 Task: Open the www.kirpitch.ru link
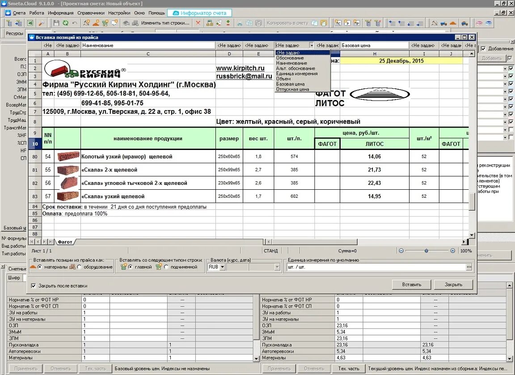click(x=240, y=68)
